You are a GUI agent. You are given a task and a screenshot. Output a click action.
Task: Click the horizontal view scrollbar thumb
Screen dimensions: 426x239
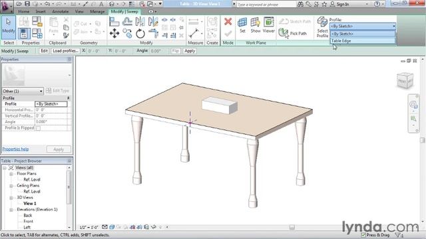(x=292, y=227)
